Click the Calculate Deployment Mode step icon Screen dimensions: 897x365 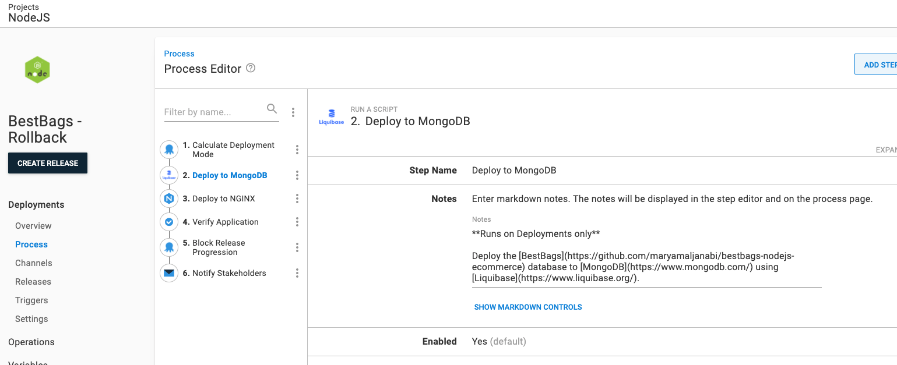(x=169, y=150)
